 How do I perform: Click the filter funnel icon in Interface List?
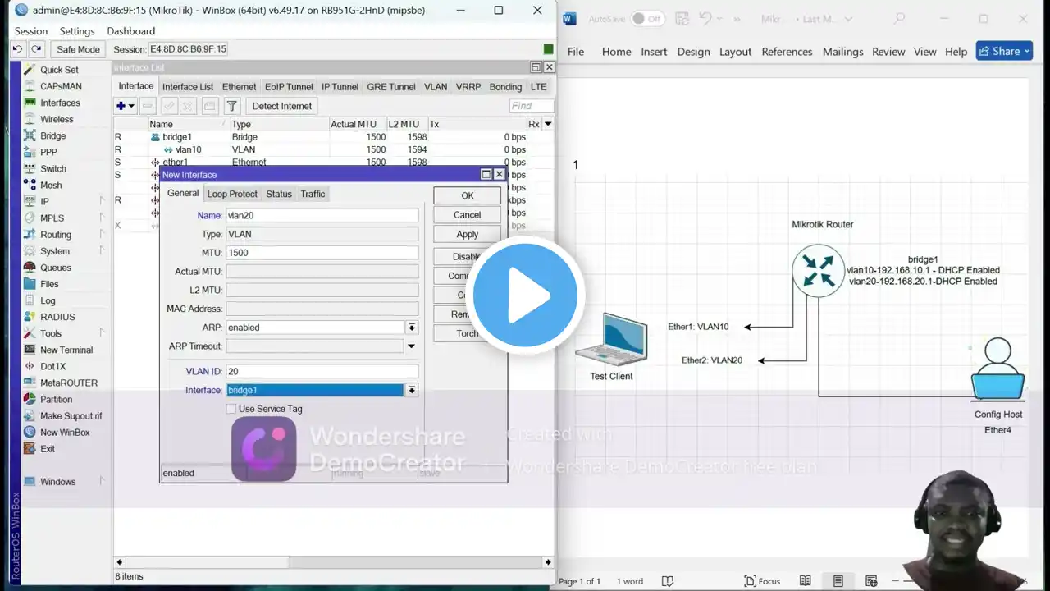232,106
